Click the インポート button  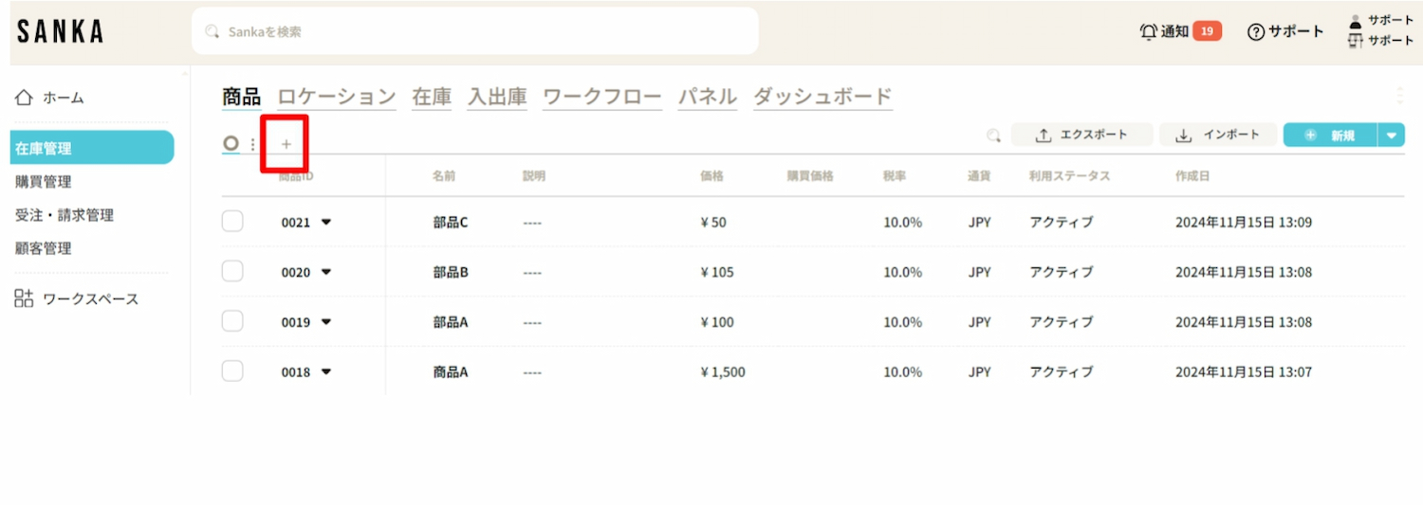[1218, 135]
